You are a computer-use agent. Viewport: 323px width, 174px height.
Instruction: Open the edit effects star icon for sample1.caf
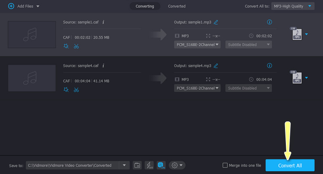66,46
